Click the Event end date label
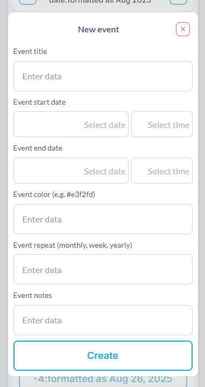The image size is (205, 387). [x=38, y=148]
